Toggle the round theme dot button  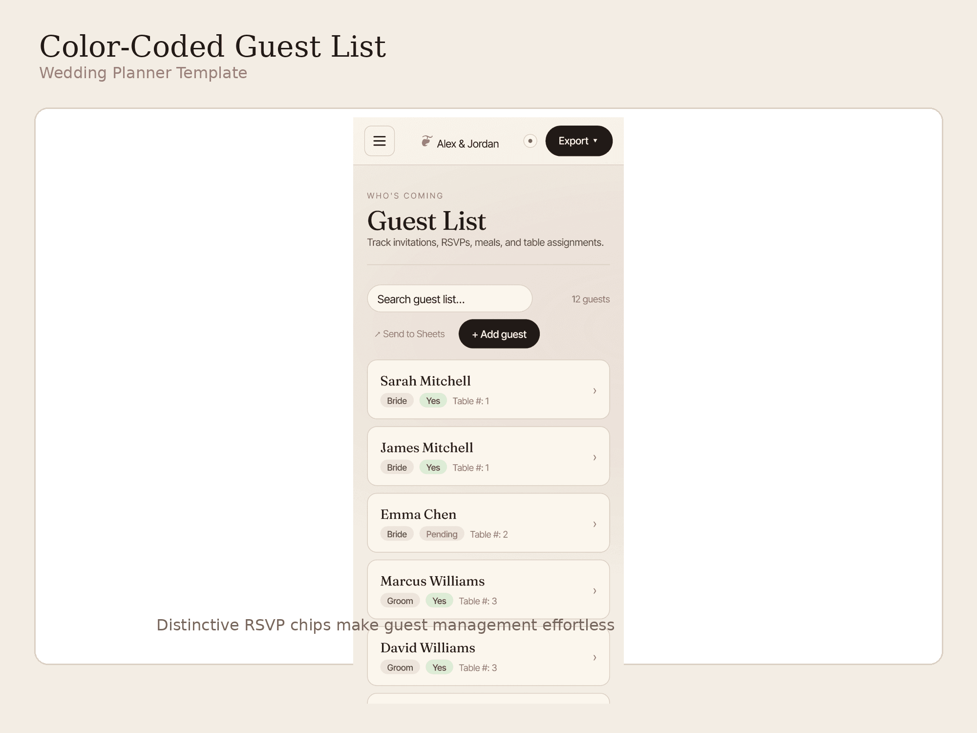click(530, 141)
